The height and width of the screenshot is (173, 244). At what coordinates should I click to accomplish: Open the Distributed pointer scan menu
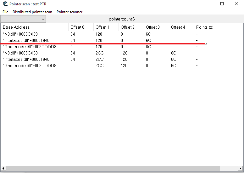(32, 12)
